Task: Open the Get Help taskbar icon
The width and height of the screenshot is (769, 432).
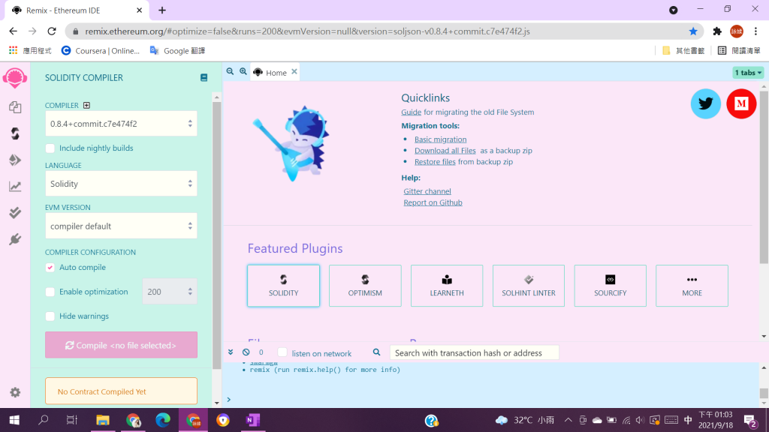Action: coord(432,420)
